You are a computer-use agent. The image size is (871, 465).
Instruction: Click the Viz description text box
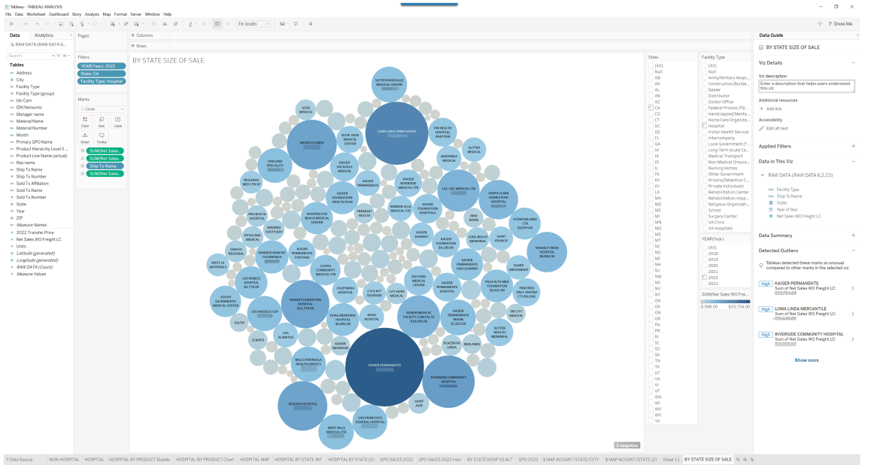click(x=806, y=86)
